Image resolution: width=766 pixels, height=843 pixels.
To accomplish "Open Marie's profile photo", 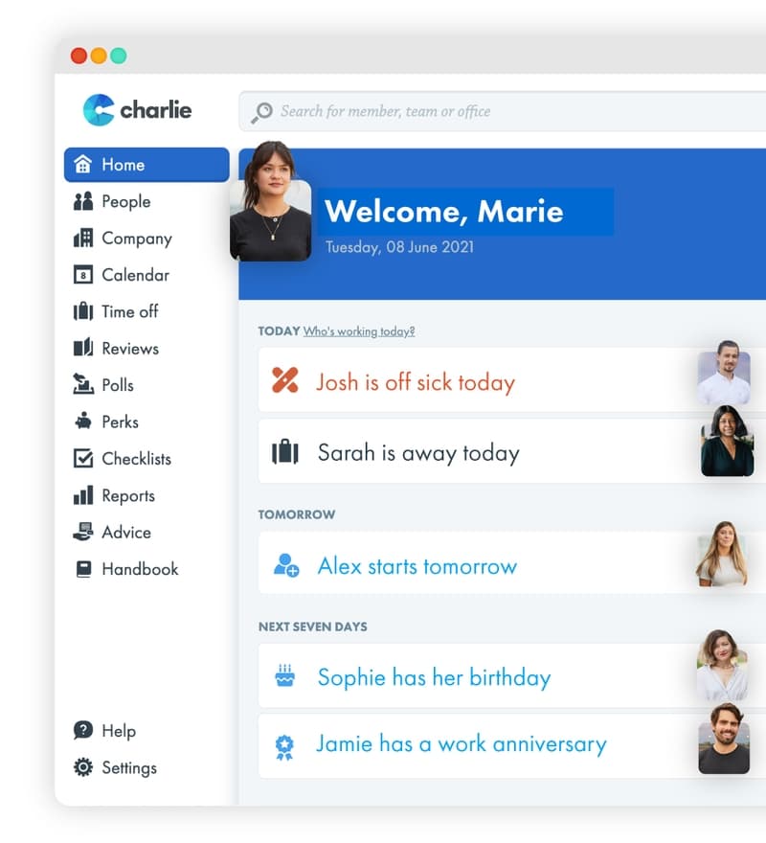I will pos(272,203).
